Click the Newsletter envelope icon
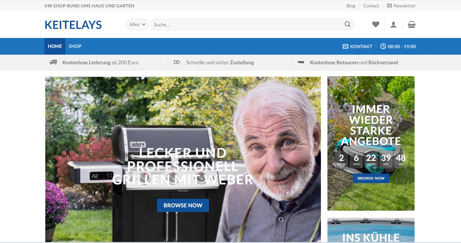This screenshot has height=243, width=461. (x=389, y=6)
